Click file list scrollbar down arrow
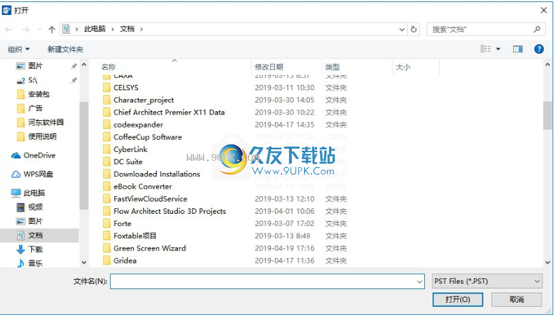558x319 pixels. pos(548,263)
